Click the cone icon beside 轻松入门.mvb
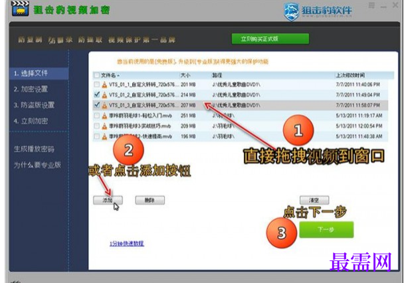 point(104,116)
